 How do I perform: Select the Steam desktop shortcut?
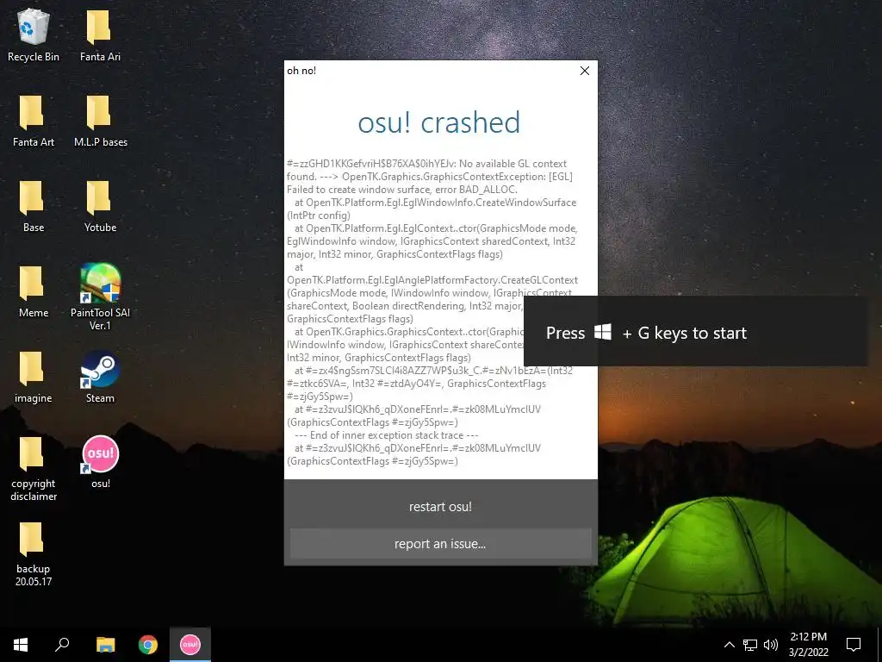click(x=100, y=378)
